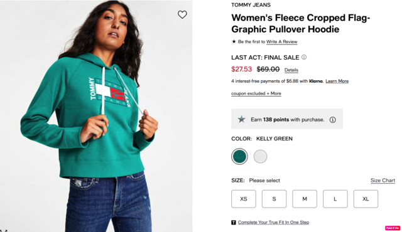Viewport: 402px width, 232px height.
Task: Choose size XL
Action: coord(366,199)
